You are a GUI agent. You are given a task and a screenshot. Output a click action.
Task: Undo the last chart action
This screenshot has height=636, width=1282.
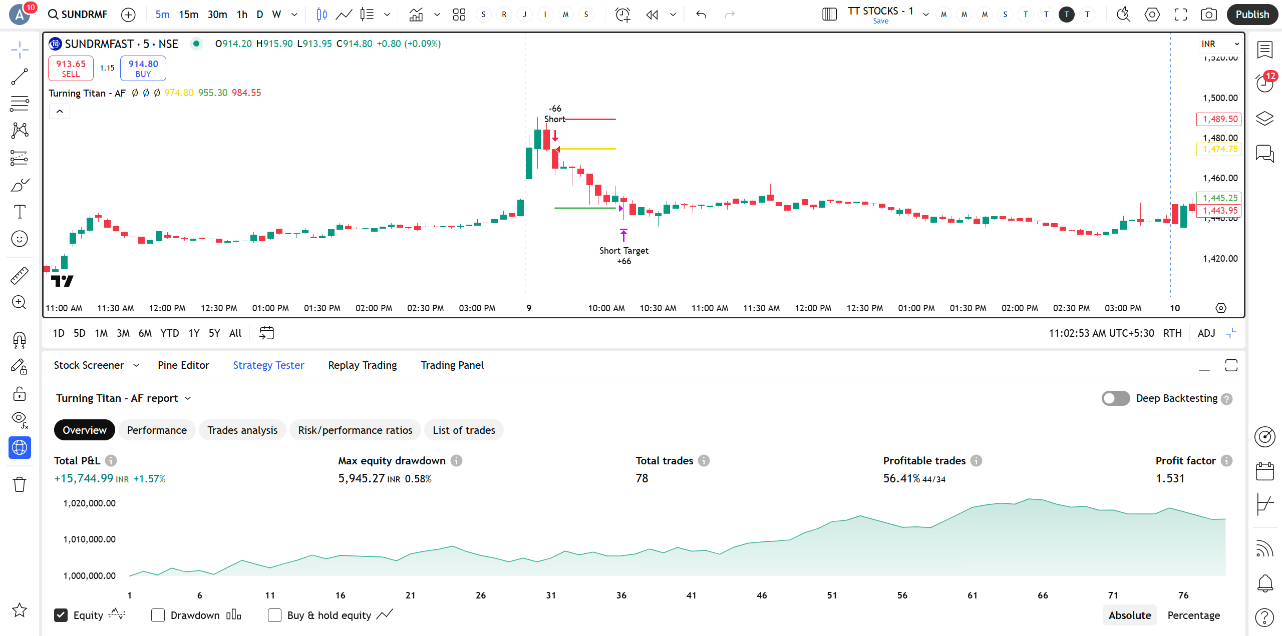click(701, 15)
